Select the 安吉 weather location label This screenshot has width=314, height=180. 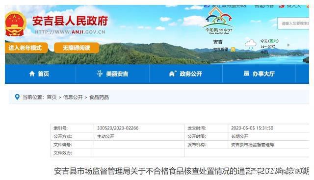tap(218, 42)
